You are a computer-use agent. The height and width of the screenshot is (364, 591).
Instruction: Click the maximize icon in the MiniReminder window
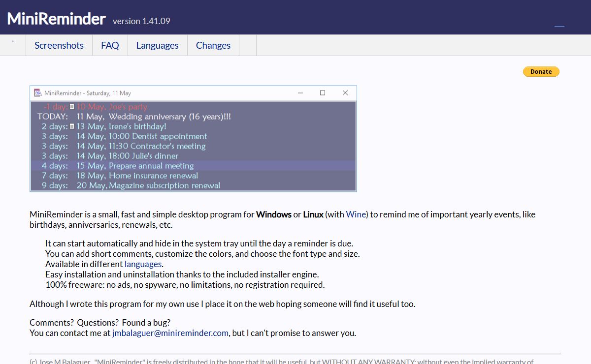(x=323, y=93)
